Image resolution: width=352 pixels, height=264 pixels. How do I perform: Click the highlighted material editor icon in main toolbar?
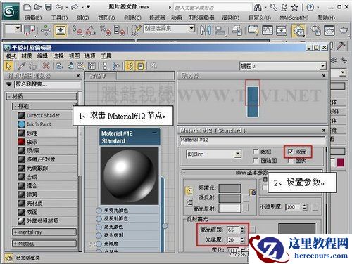pyautogui.click(x=298, y=31)
